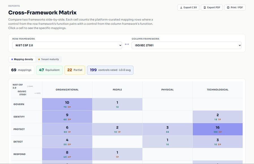The image size is (254, 164).
Task: Click the TECHNOLOGICAL column header
Action: [x=218, y=90]
